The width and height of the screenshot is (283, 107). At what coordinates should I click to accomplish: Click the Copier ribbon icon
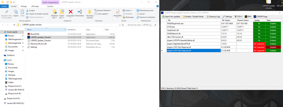click(16, 12)
